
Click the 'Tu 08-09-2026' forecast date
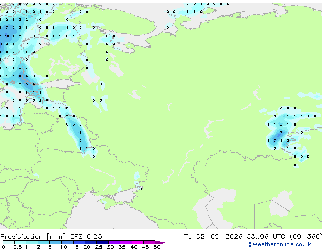(213, 237)
